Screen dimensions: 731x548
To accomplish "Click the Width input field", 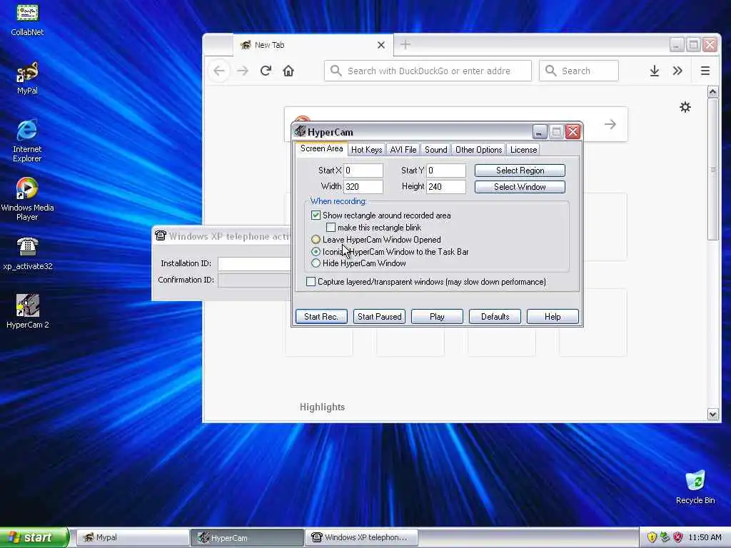I will pos(363,187).
